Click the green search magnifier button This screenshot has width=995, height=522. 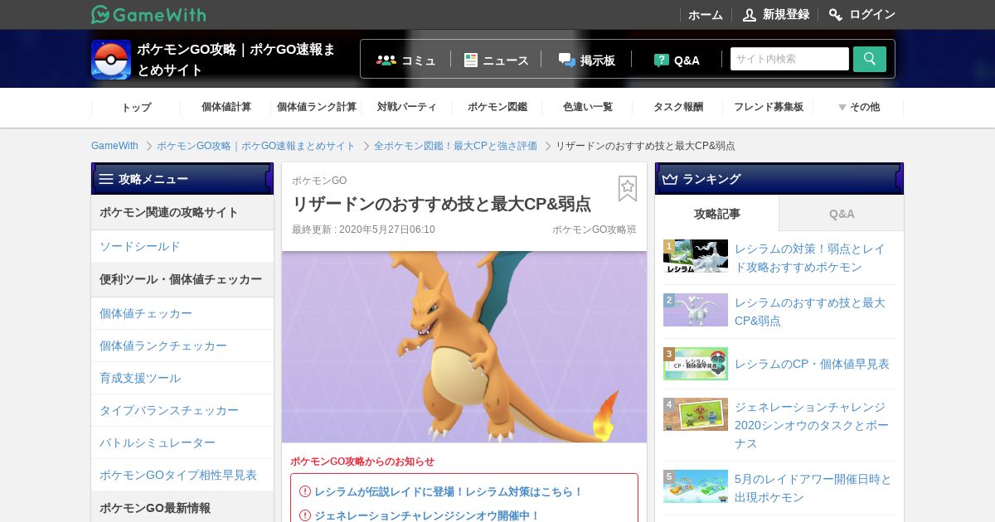pyautogui.click(x=870, y=59)
